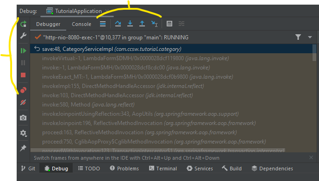Stop the debug session red square
319x181 pixels.
[x=23, y=75]
